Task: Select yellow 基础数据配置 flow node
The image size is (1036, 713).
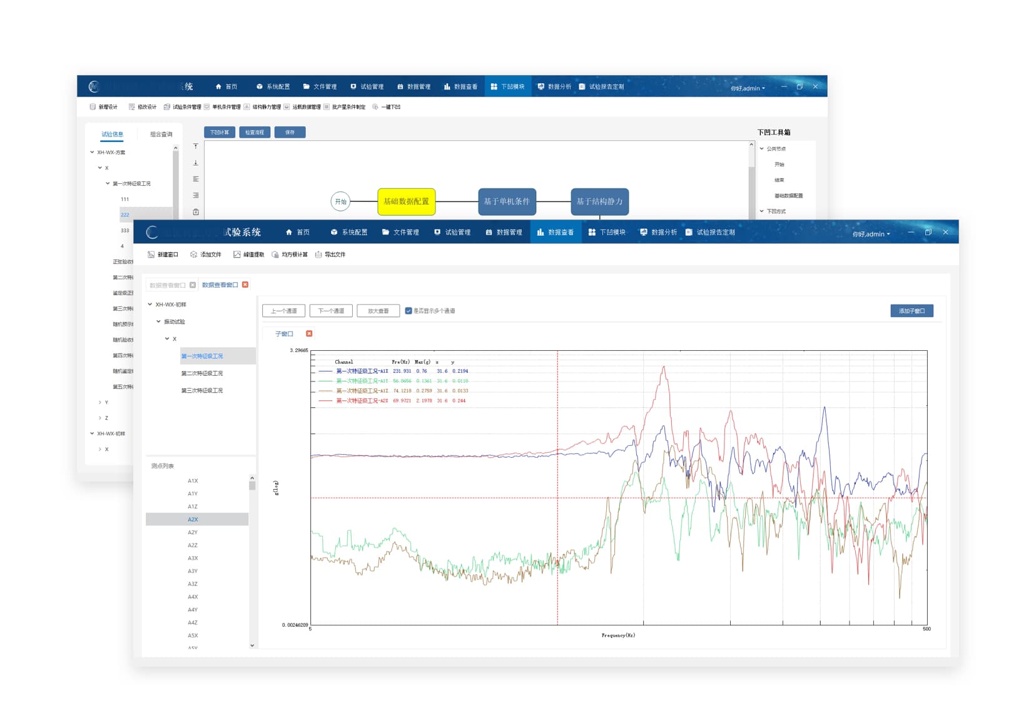Action: (x=407, y=201)
